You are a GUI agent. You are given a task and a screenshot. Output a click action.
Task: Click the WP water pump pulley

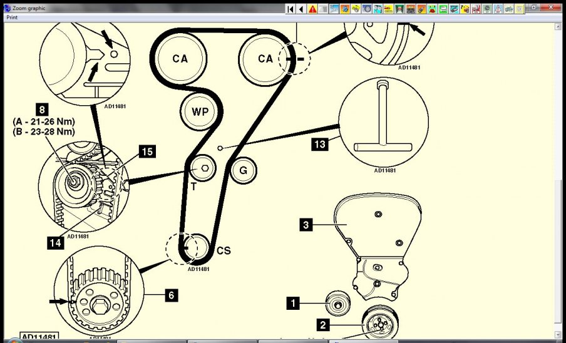200,113
